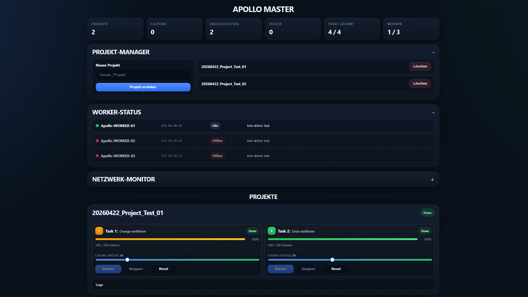This screenshot has height=297, width=528.
Task: Delete project 20260422_Project_Test_02 via Löschen
Action: pos(420,84)
